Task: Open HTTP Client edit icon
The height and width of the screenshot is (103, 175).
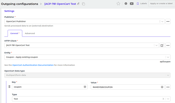Action: (x=162, y=45)
